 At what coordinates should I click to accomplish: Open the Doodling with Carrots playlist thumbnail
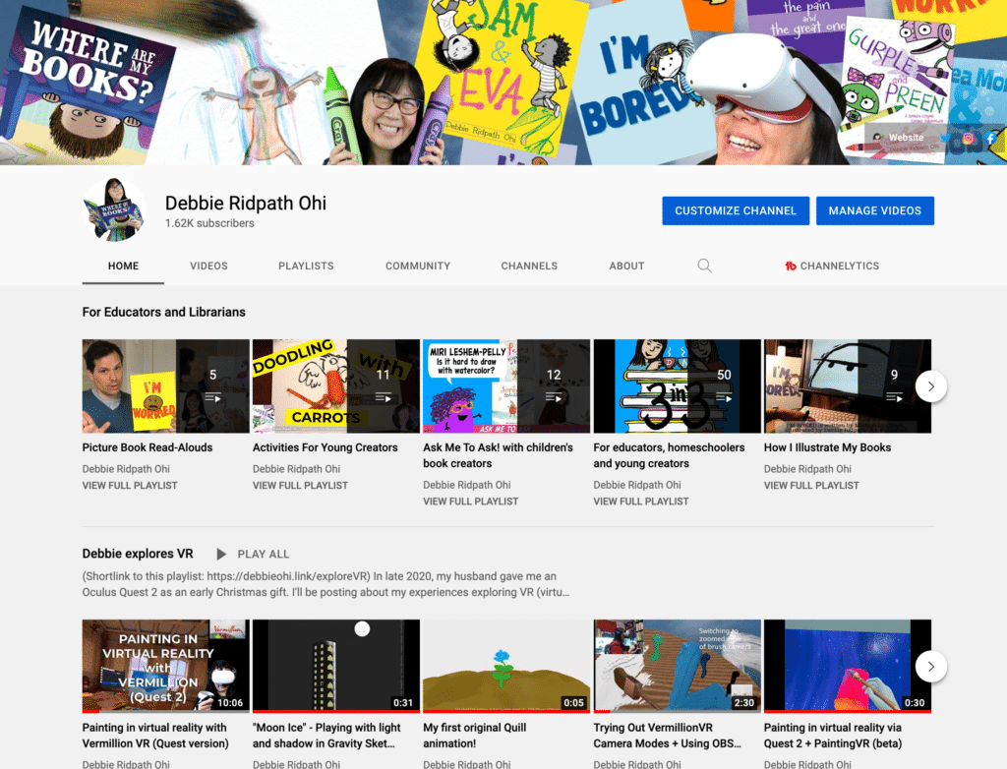click(x=336, y=386)
